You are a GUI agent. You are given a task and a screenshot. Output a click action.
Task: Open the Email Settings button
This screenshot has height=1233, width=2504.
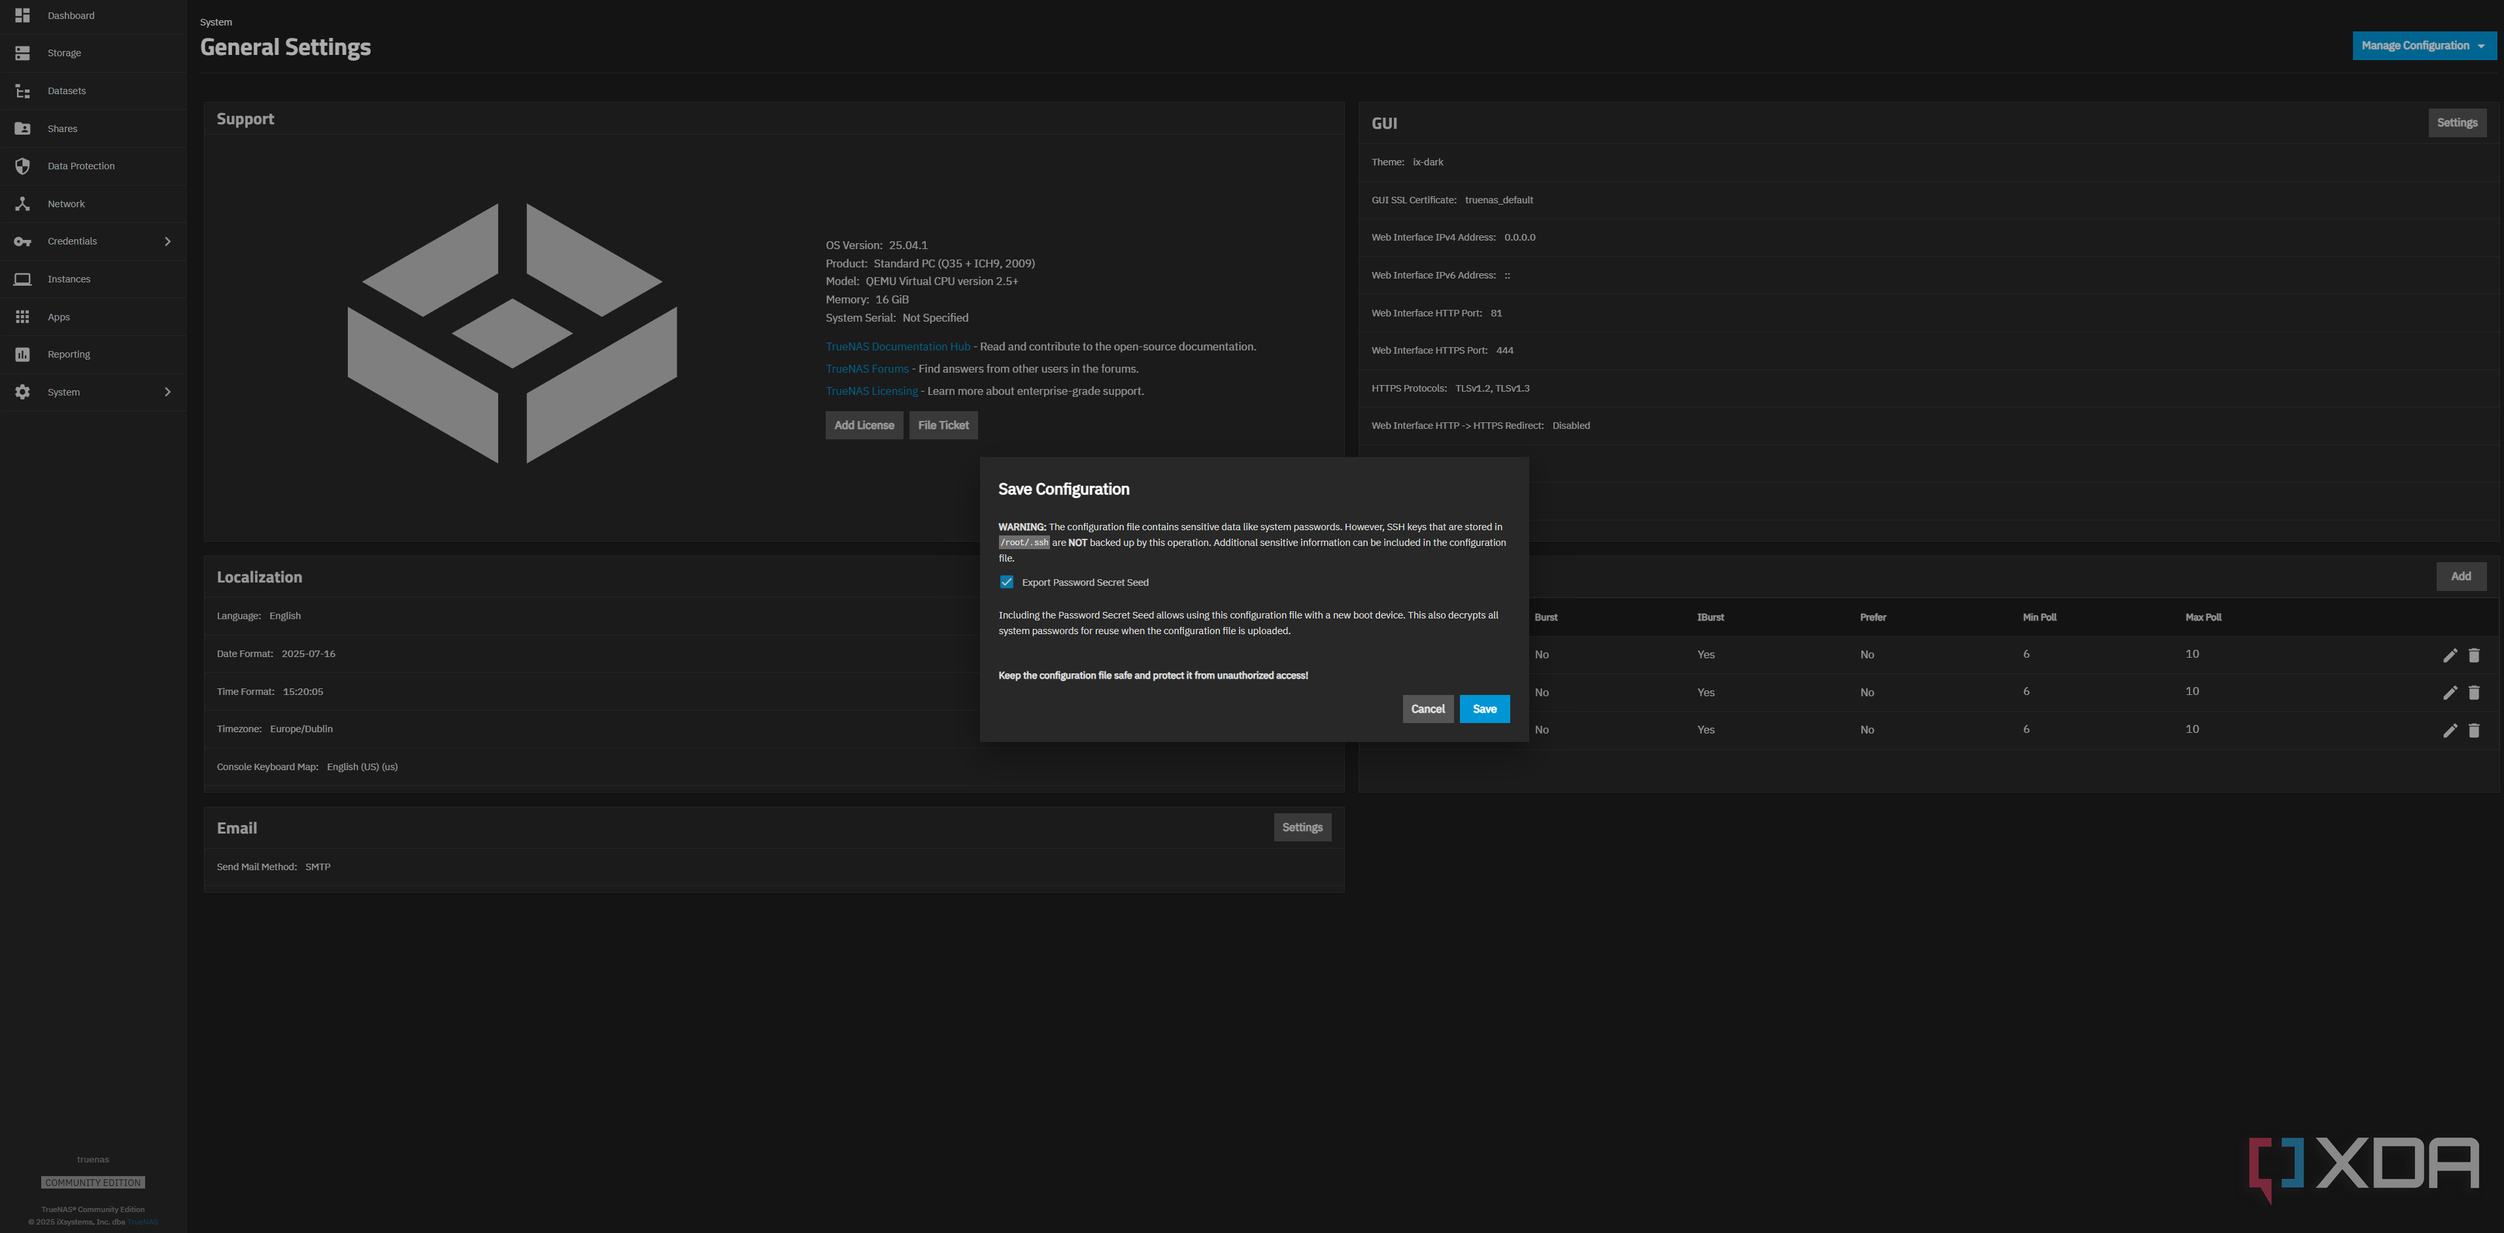point(1302,828)
